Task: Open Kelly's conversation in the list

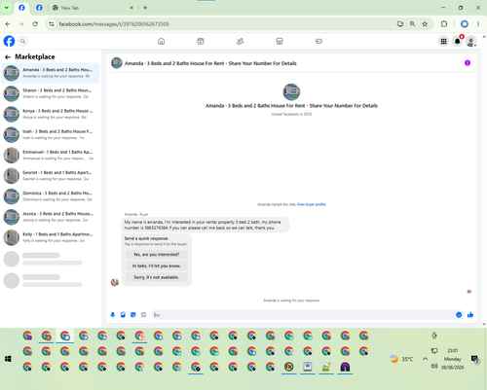Action: tap(51, 237)
